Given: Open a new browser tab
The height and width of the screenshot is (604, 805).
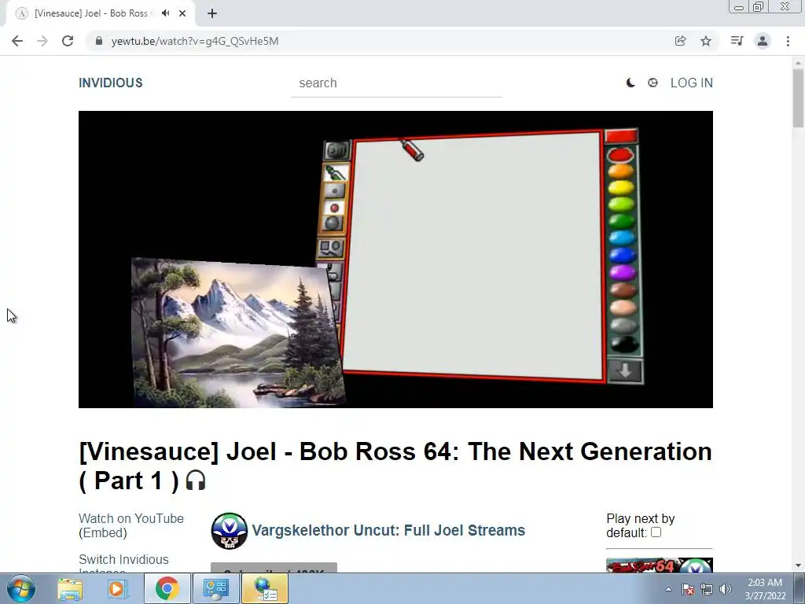Looking at the screenshot, I should 212,13.
